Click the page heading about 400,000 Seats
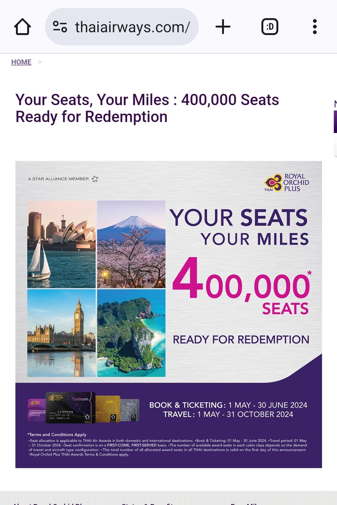Viewport: 337px width, 505px height. pyautogui.click(x=147, y=108)
